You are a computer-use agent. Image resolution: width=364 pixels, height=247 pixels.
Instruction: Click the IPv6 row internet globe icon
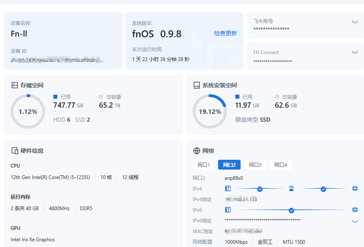[355, 210]
